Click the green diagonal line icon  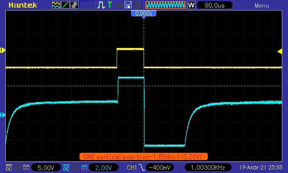(x=66, y=5)
